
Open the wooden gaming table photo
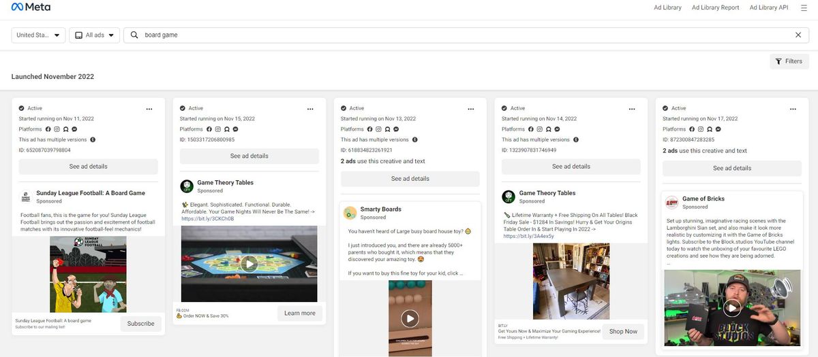point(571,282)
